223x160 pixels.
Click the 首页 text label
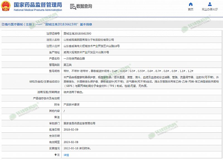point(191,9)
